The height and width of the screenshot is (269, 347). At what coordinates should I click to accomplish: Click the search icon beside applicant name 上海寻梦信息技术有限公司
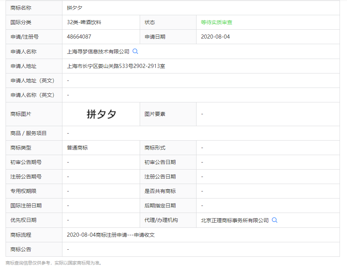pyautogui.click(x=135, y=52)
